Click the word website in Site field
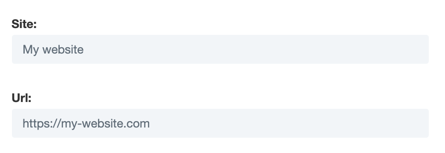Screen dimensions: 445x153 point(63,49)
